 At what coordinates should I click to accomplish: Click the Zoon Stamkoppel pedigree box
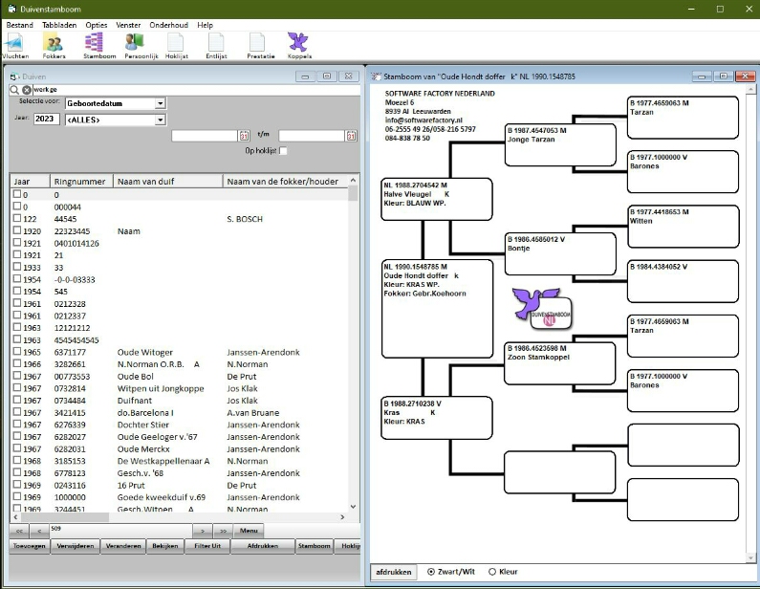coord(560,363)
